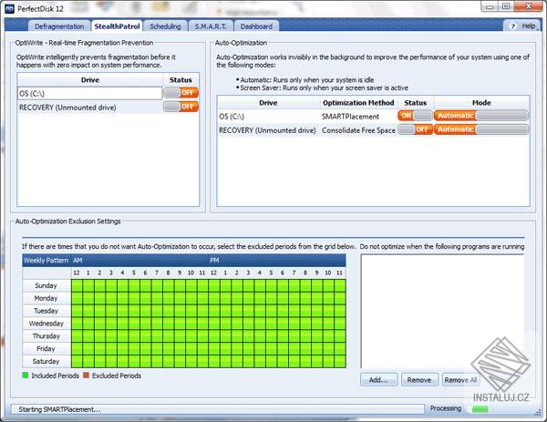This screenshot has height=422, width=547.
Task: Click the green Included Periods legend swatch
Action: click(26, 376)
